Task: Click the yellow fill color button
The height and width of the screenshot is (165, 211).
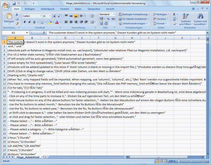Action: pyautogui.click(x=50, y=22)
